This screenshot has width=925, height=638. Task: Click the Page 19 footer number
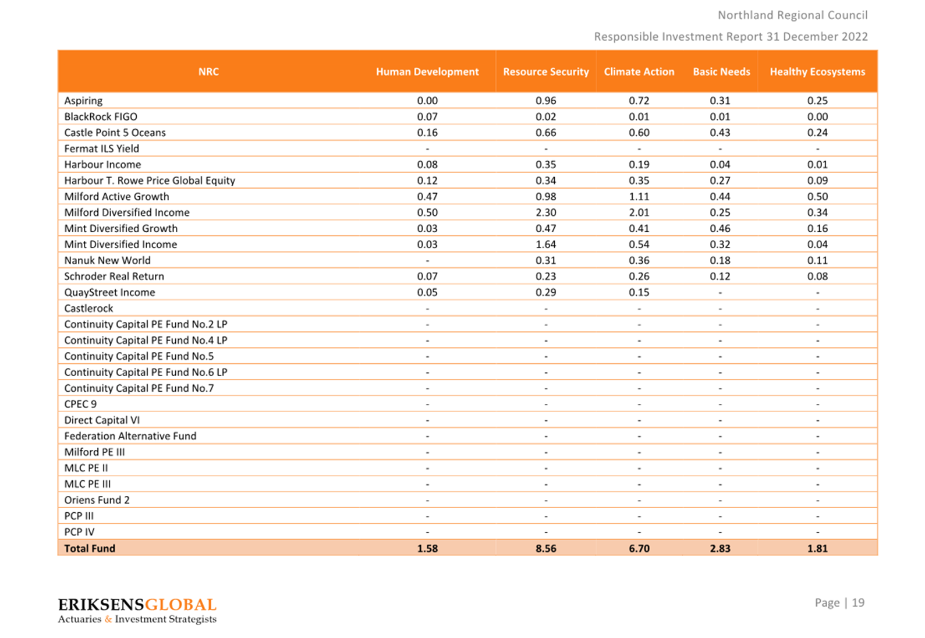click(x=839, y=602)
